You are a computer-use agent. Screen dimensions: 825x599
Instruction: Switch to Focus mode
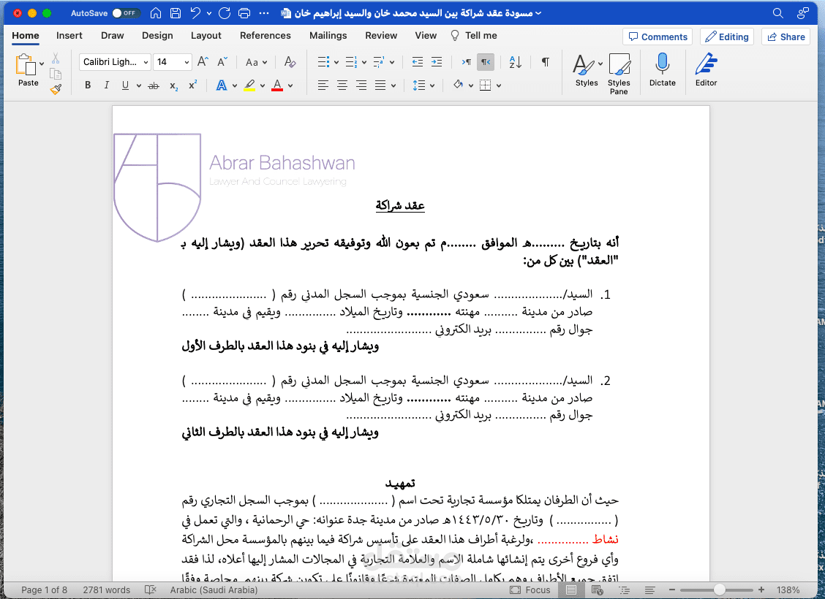pyautogui.click(x=530, y=590)
